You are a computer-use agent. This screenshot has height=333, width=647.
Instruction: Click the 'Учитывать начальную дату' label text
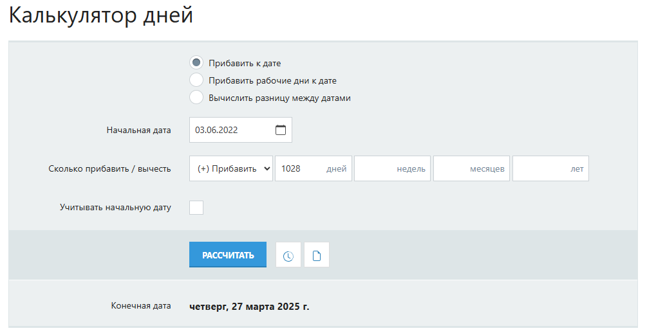coord(115,207)
